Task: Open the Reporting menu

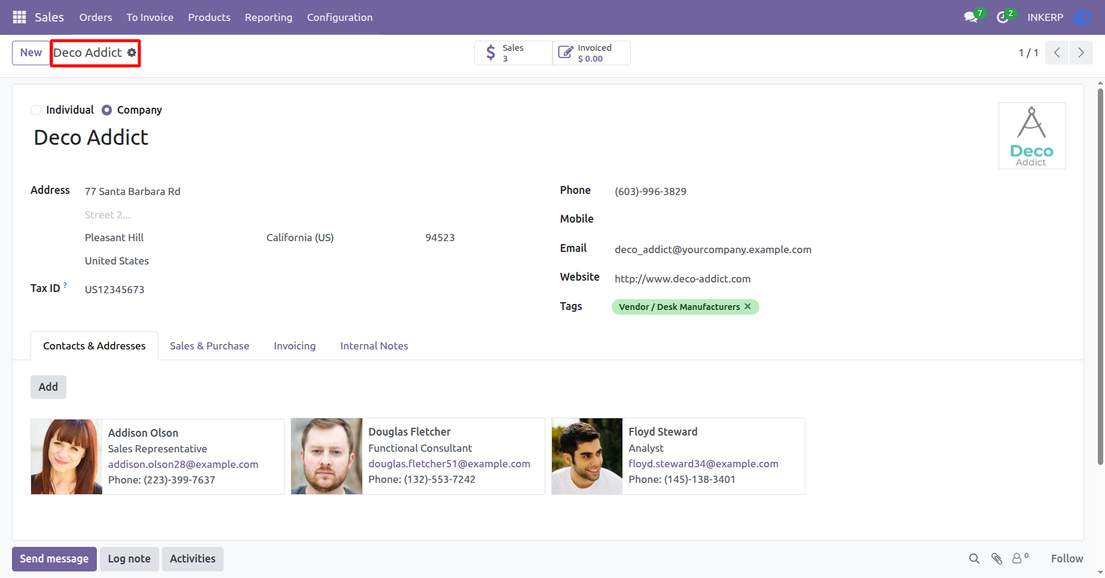Action: coord(268,17)
